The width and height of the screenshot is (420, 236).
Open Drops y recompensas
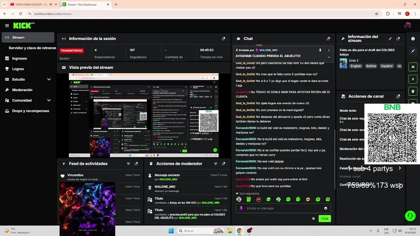tap(30, 111)
